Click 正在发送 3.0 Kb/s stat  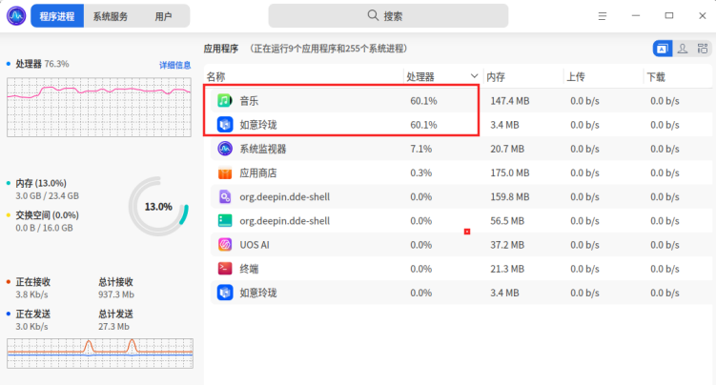pyautogui.click(x=32, y=320)
